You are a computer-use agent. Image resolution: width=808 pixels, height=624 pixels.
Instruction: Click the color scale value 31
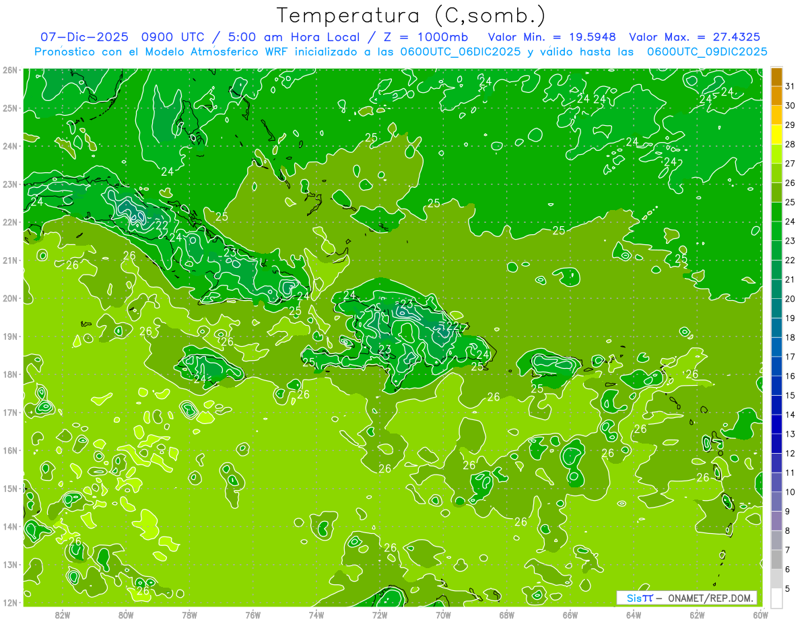[x=790, y=87]
